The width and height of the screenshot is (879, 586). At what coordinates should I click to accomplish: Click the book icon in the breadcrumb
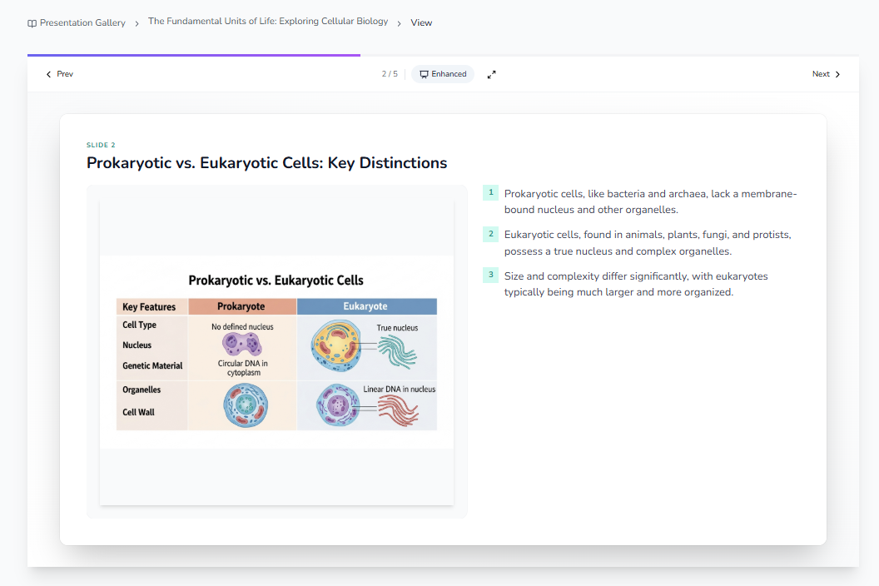point(32,23)
